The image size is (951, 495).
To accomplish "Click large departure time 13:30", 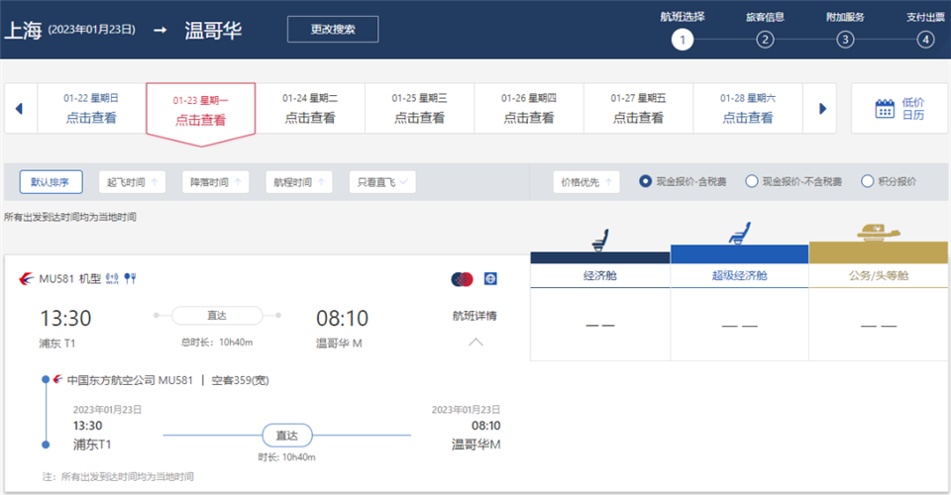I will point(65,318).
